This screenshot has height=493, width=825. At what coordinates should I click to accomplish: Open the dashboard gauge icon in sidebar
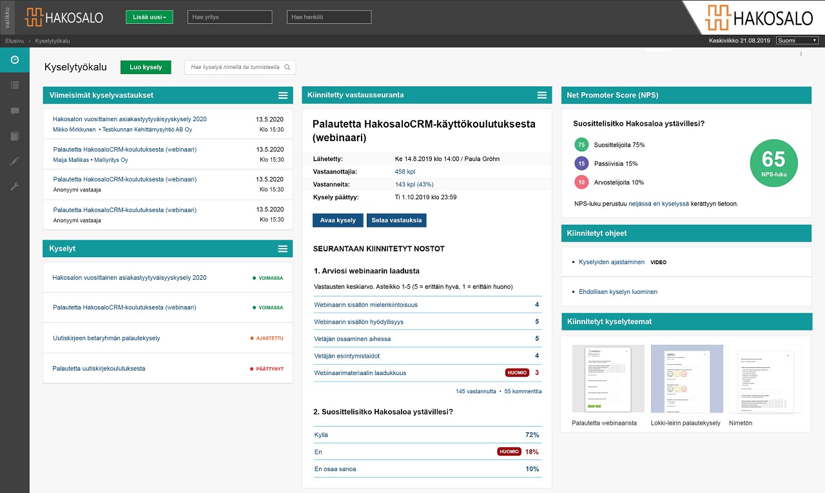[15, 60]
